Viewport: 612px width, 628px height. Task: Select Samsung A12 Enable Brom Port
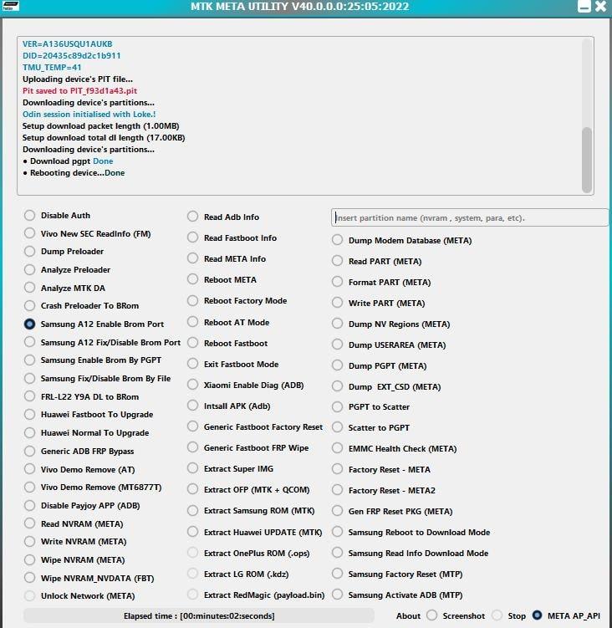point(29,324)
